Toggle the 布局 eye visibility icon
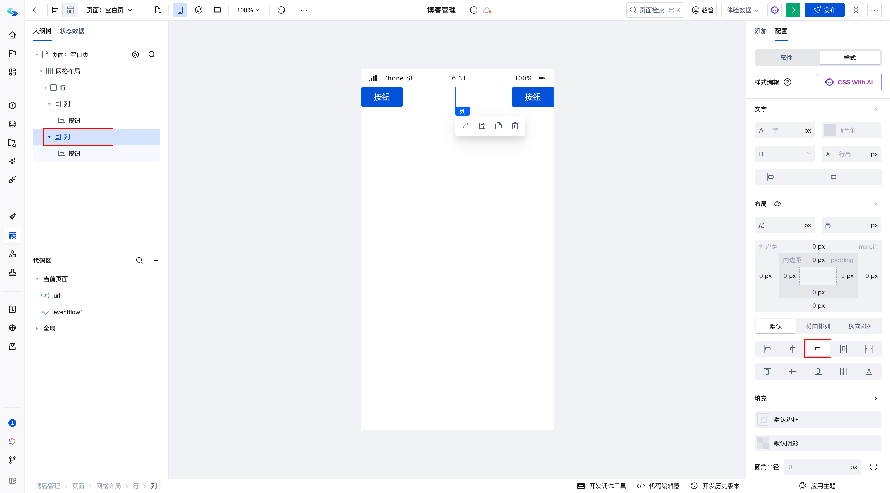Image resolution: width=890 pixels, height=493 pixels. (x=777, y=204)
